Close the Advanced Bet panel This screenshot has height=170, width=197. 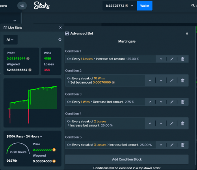tap(187, 34)
